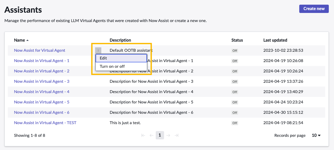This screenshot has width=334, height=150.
Task: Click timestamp 2024-04-24 10:23:24
Action: coord(283,102)
